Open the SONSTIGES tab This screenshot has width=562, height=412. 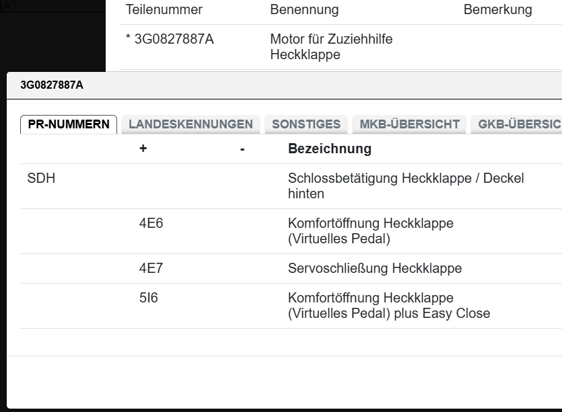click(x=306, y=124)
